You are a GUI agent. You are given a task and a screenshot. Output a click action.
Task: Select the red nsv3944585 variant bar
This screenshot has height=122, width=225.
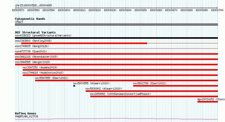coord(116,65)
